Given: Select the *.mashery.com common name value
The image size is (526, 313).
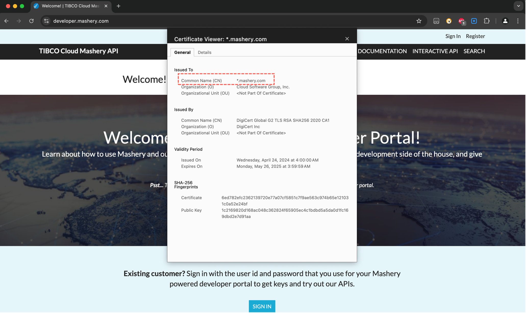Looking at the screenshot, I should click(251, 81).
